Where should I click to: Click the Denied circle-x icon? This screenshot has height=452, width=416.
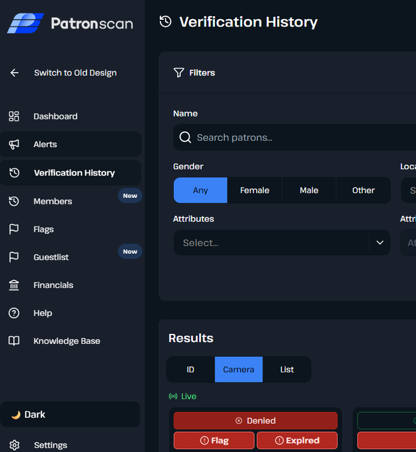tap(239, 421)
